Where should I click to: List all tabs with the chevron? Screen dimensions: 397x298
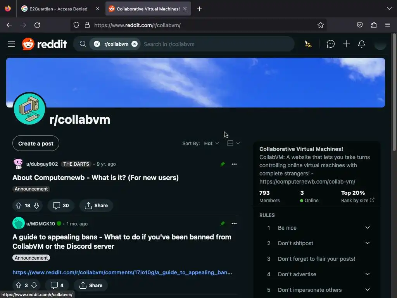click(389, 9)
